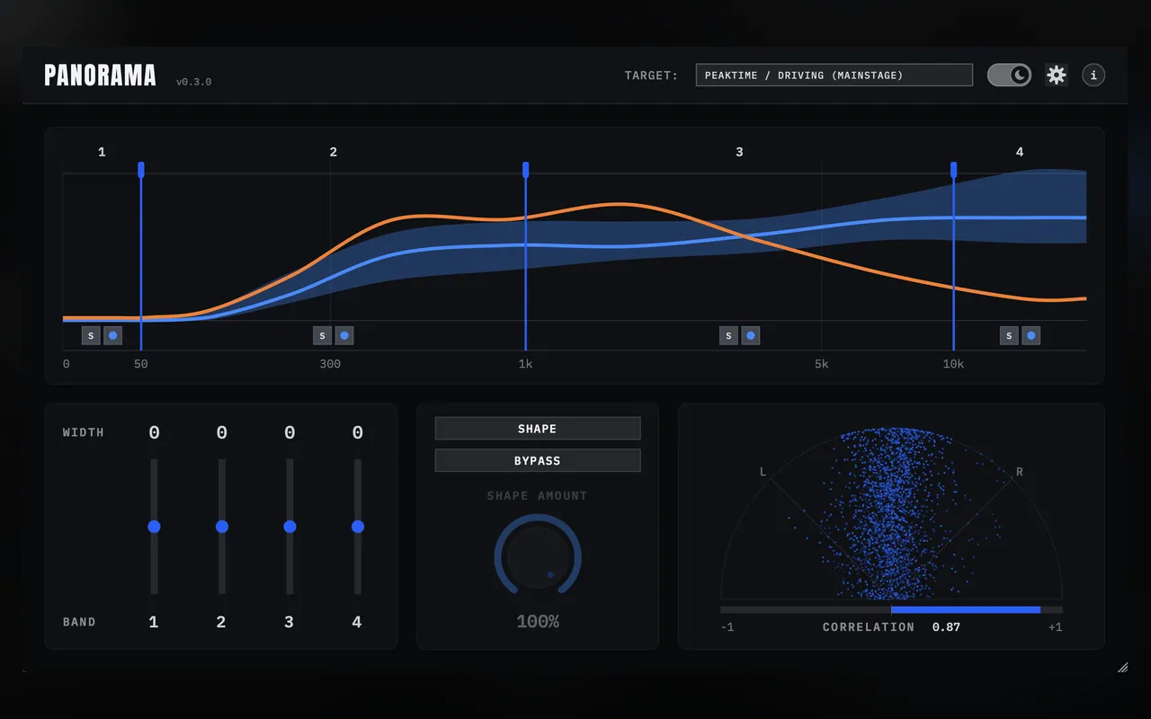Click the PANORAMA title

(101, 75)
